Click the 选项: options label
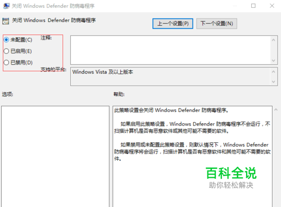This screenshot has width=281, height=207. 7,94
